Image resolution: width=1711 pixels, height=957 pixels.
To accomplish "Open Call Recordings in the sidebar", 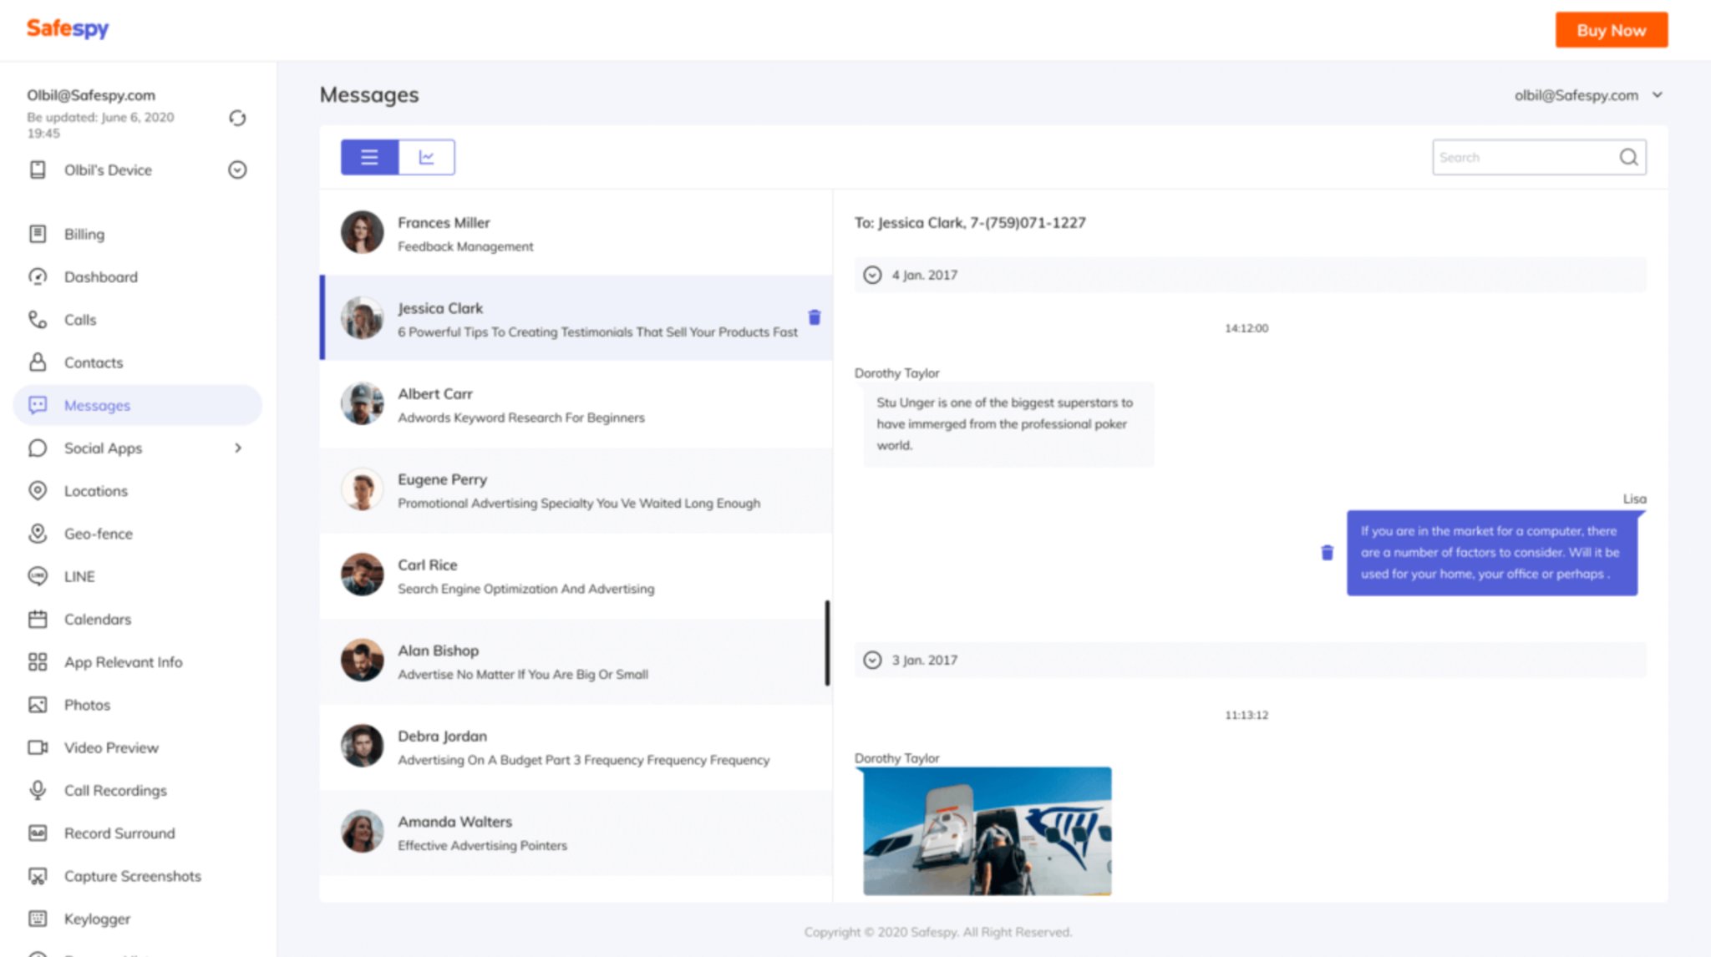I will click(x=115, y=790).
